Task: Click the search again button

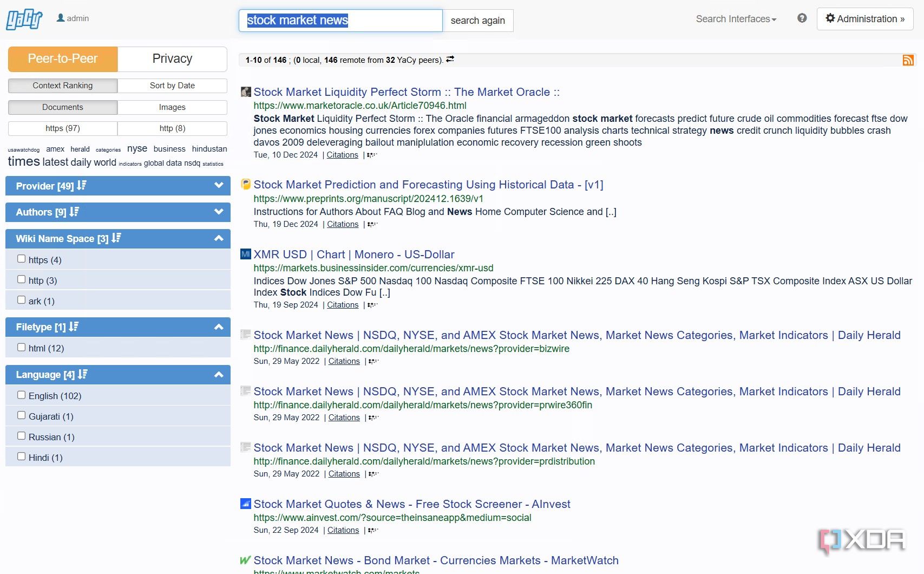Action: coord(478,21)
